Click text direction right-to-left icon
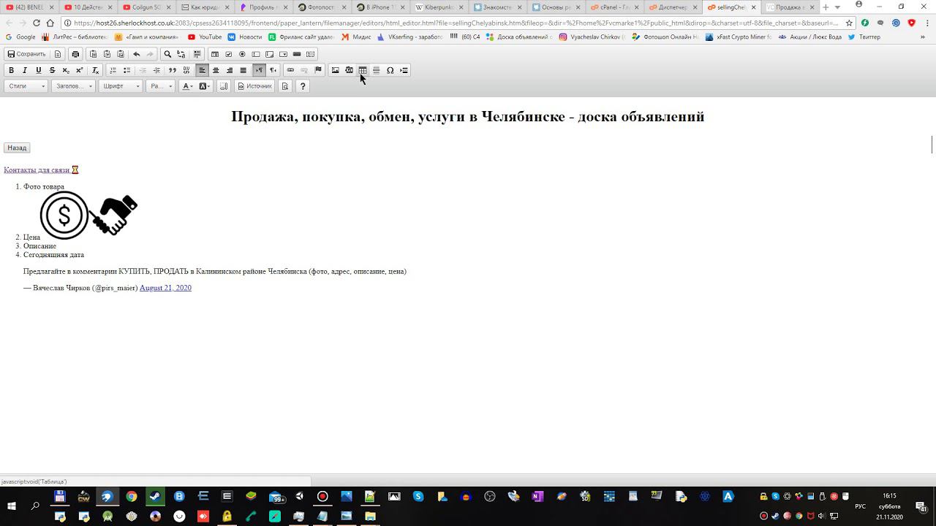 (273, 70)
